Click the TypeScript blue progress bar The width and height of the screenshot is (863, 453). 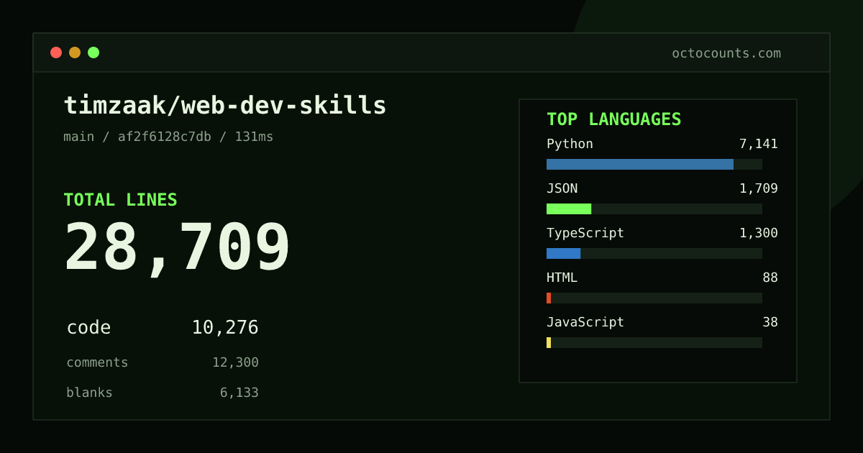coord(563,253)
